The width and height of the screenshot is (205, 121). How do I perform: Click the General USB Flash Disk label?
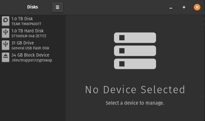pyautogui.click(x=30, y=48)
